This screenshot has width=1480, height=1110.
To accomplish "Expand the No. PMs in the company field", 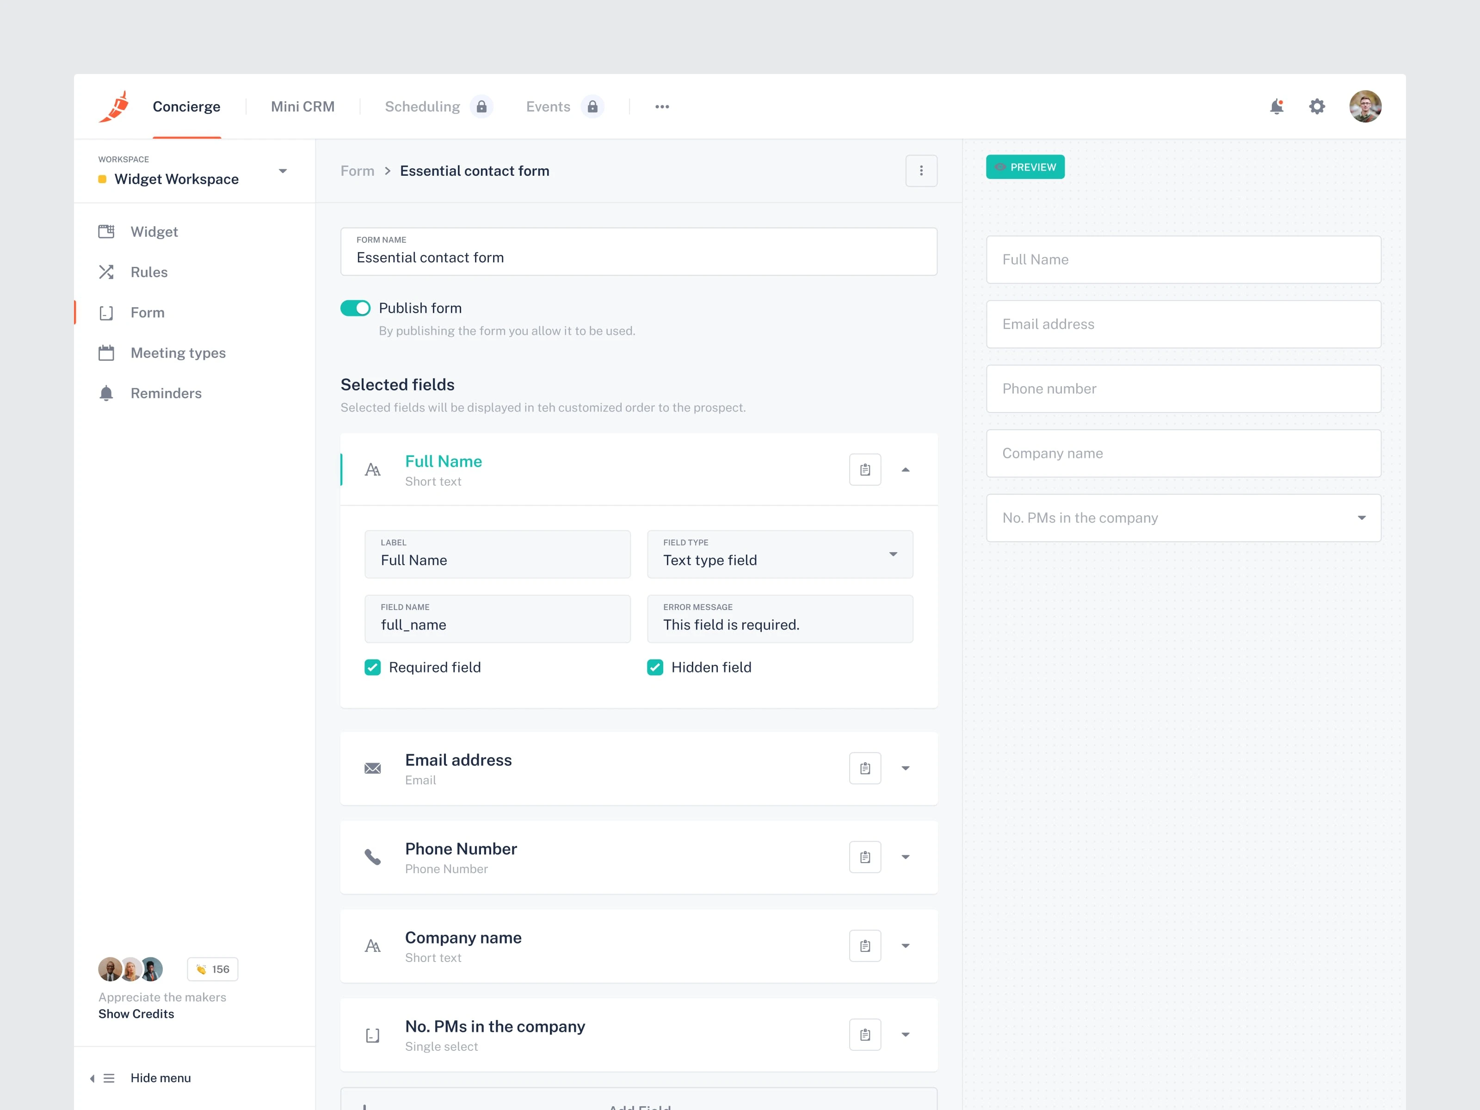I will coord(905,1035).
